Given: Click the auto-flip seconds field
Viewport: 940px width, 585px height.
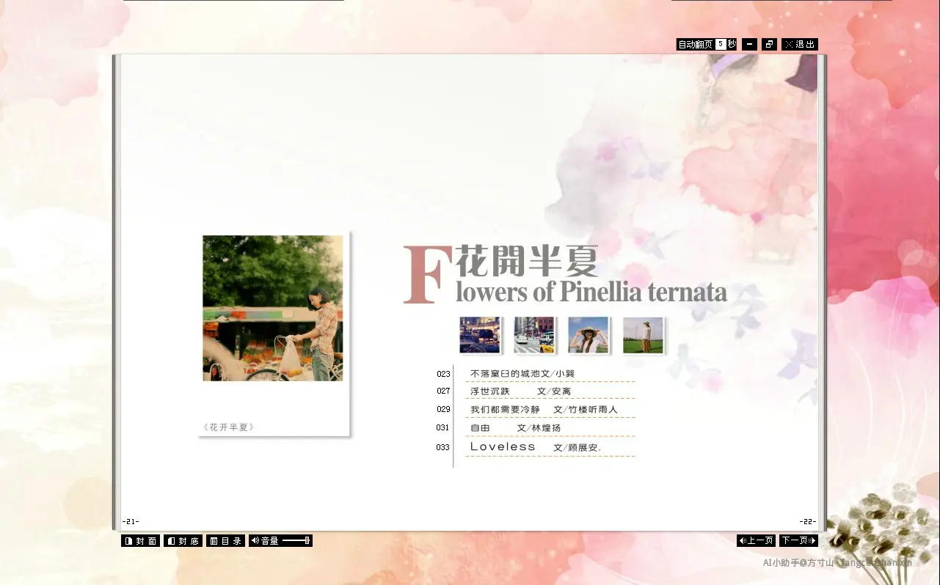Looking at the screenshot, I should (x=721, y=44).
